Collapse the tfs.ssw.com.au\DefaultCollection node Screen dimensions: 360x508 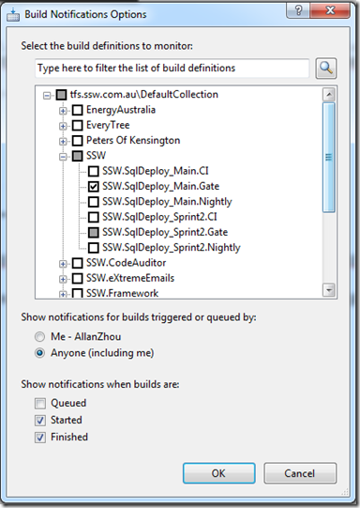[47, 96]
